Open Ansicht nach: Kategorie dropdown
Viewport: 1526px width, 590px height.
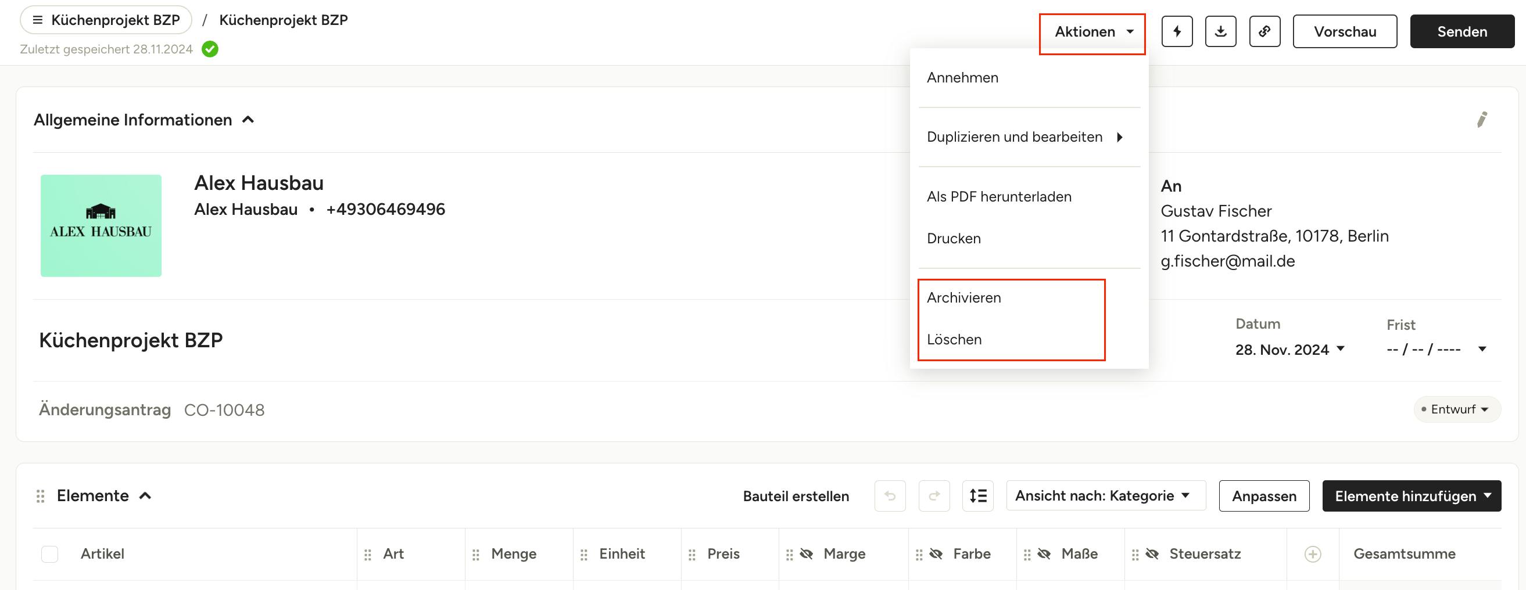(x=1105, y=496)
